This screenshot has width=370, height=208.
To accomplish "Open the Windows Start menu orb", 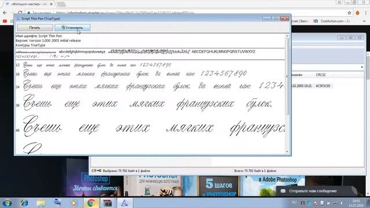I will [x=7, y=203].
